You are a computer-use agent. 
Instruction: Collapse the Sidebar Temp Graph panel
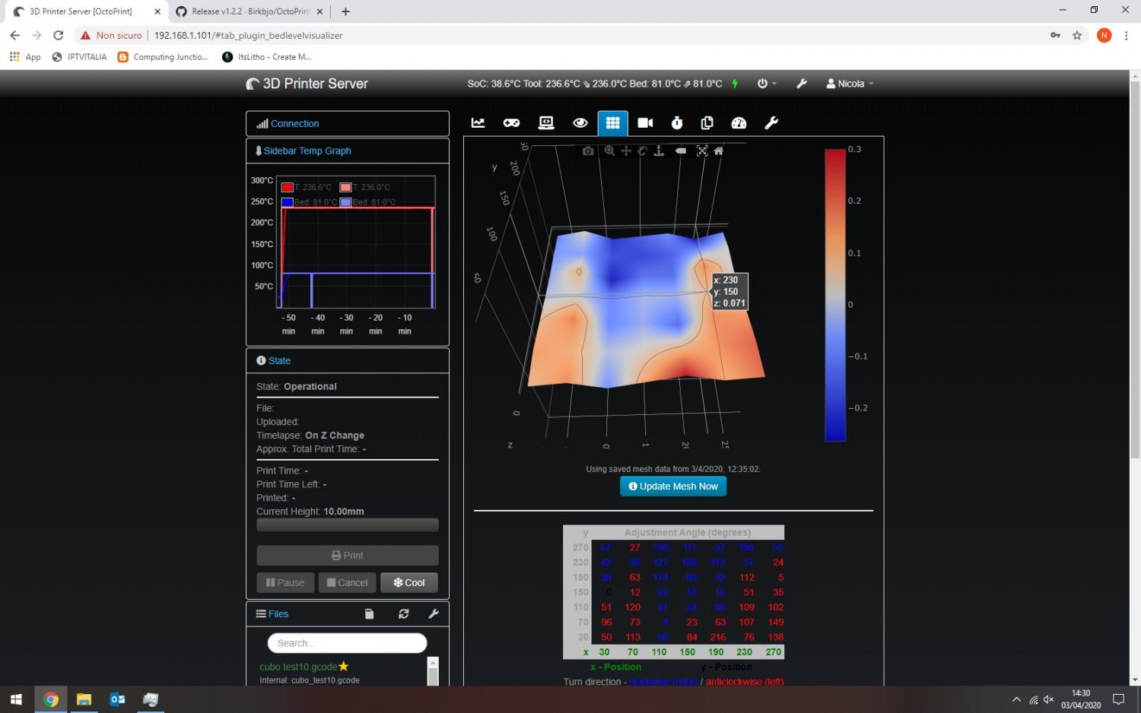[307, 151]
